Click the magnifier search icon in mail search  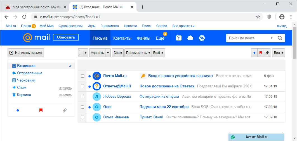pos(280,38)
